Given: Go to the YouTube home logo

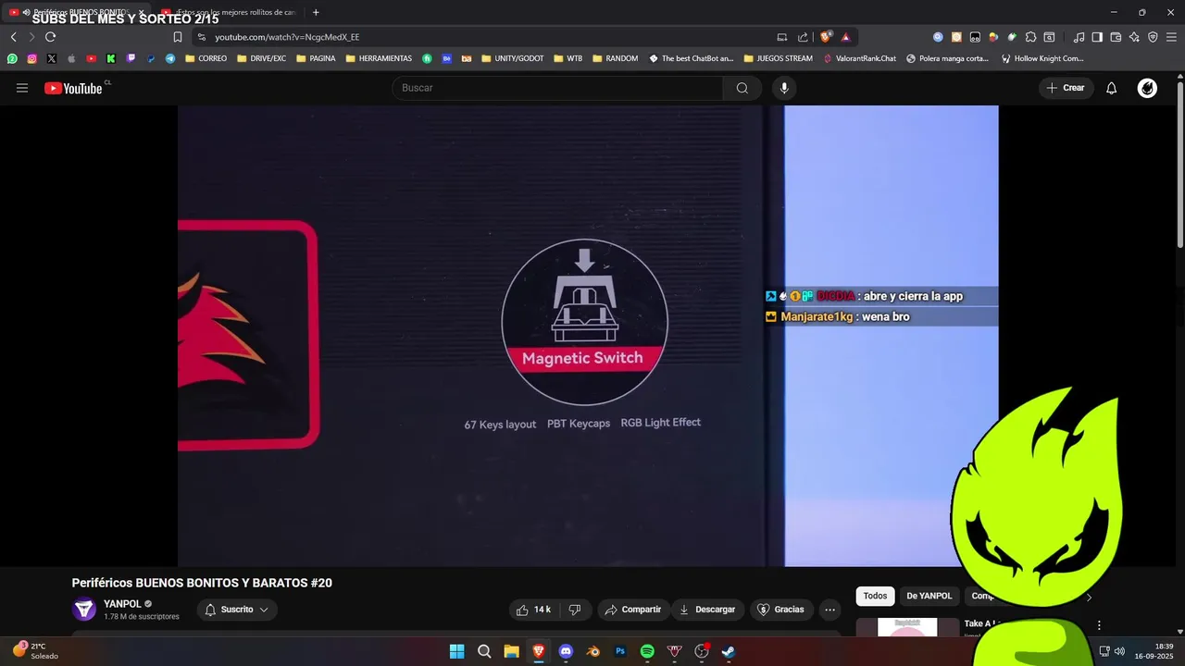Looking at the screenshot, I should pyautogui.click(x=73, y=88).
